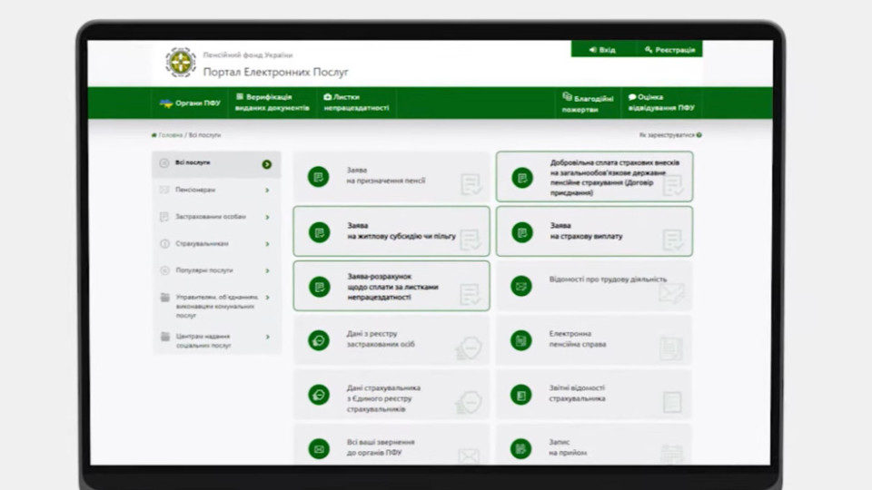
Task: Open Заява на страхову виплату card
Action: click(x=594, y=231)
